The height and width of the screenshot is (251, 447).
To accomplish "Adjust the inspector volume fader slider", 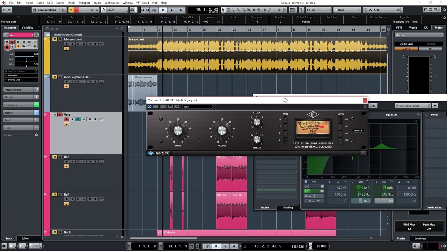I will pos(33,56).
